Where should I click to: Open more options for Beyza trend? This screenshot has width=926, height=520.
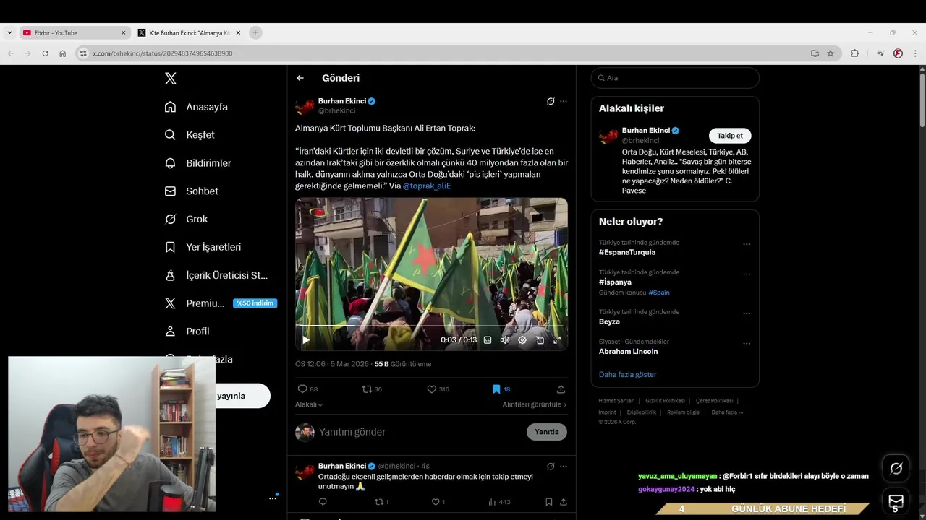pyautogui.click(x=747, y=313)
